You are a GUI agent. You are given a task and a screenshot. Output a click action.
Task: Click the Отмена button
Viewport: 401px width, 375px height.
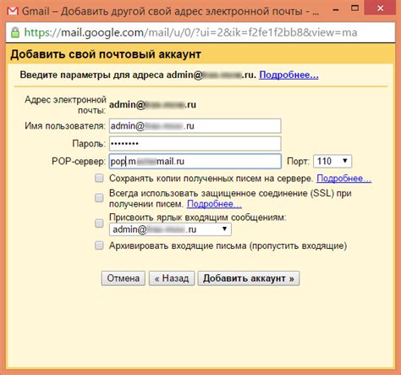pyautogui.click(x=124, y=278)
